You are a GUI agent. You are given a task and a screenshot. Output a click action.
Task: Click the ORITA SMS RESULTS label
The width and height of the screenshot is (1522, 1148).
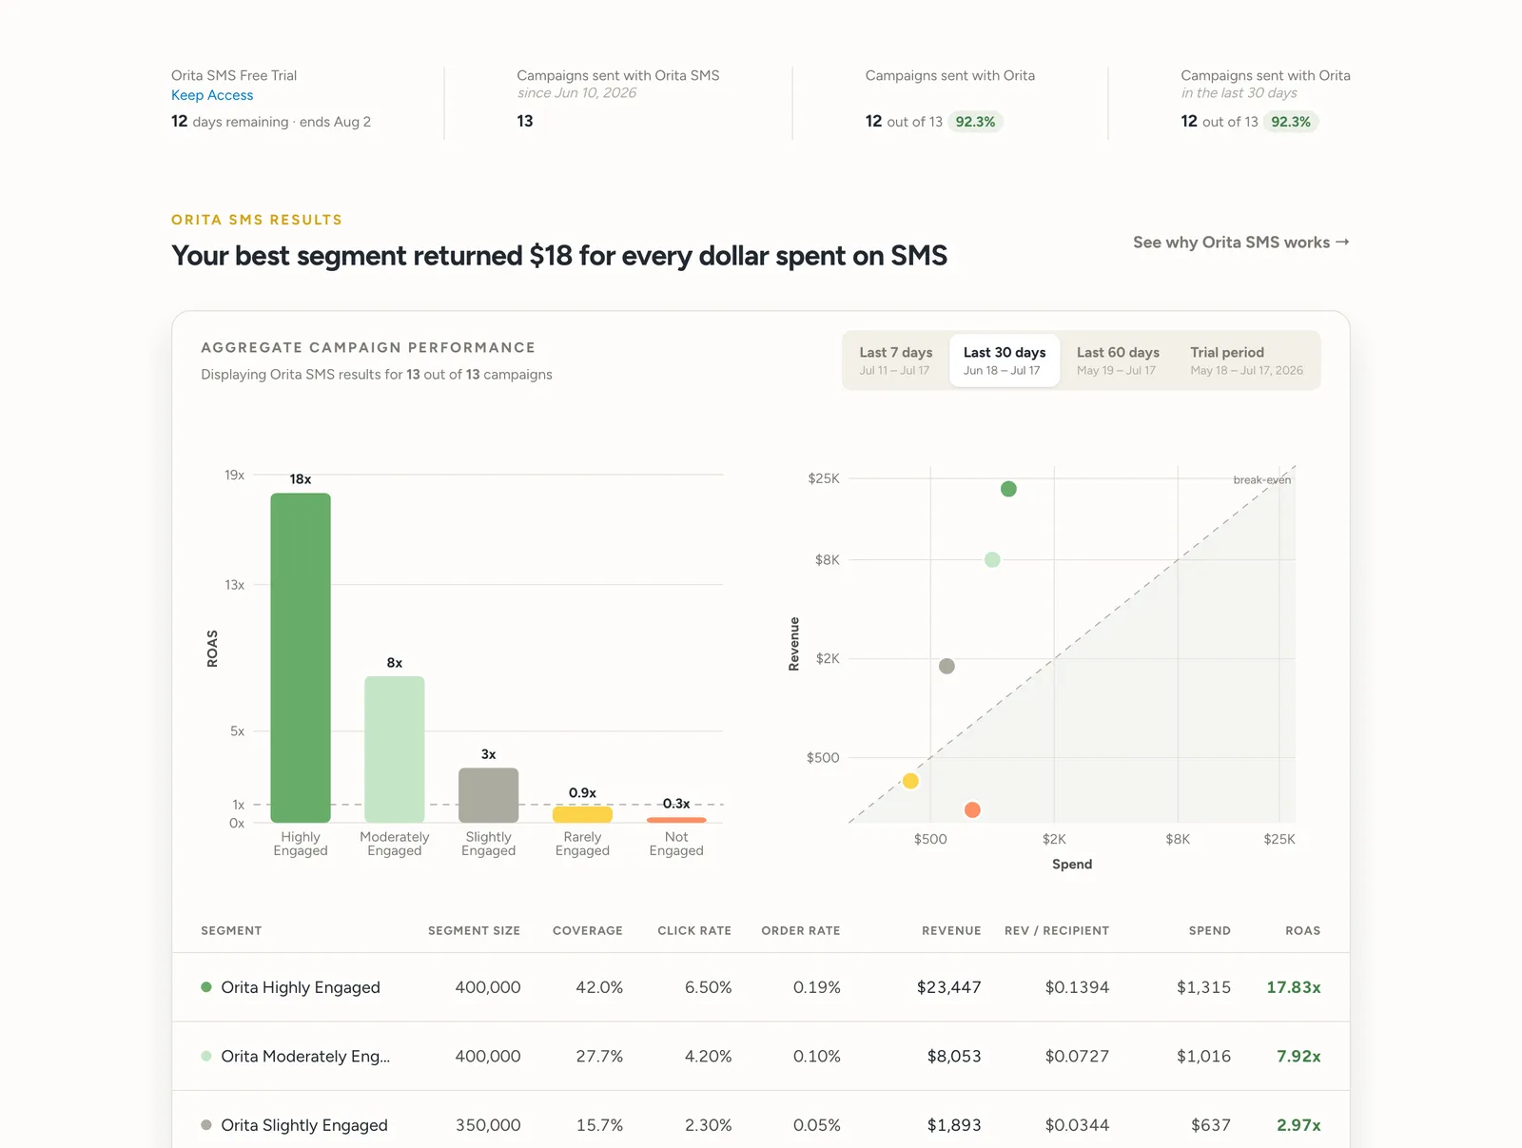coord(257,220)
